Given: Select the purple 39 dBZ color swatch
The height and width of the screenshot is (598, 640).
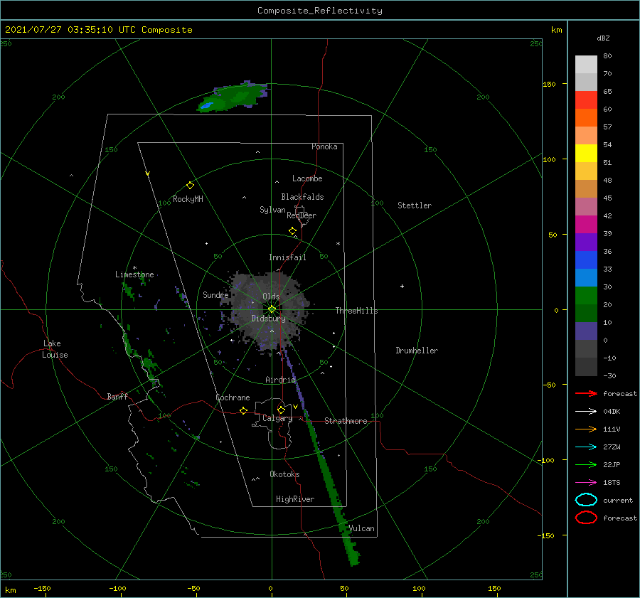Looking at the screenshot, I should coord(586,242).
